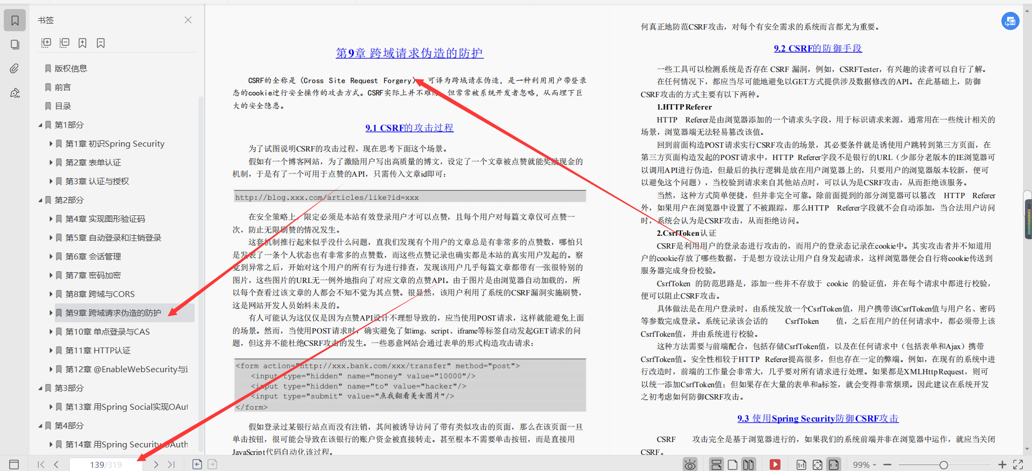Fit page to window
This screenshot has width=1032, height=471.
[817, 465]
